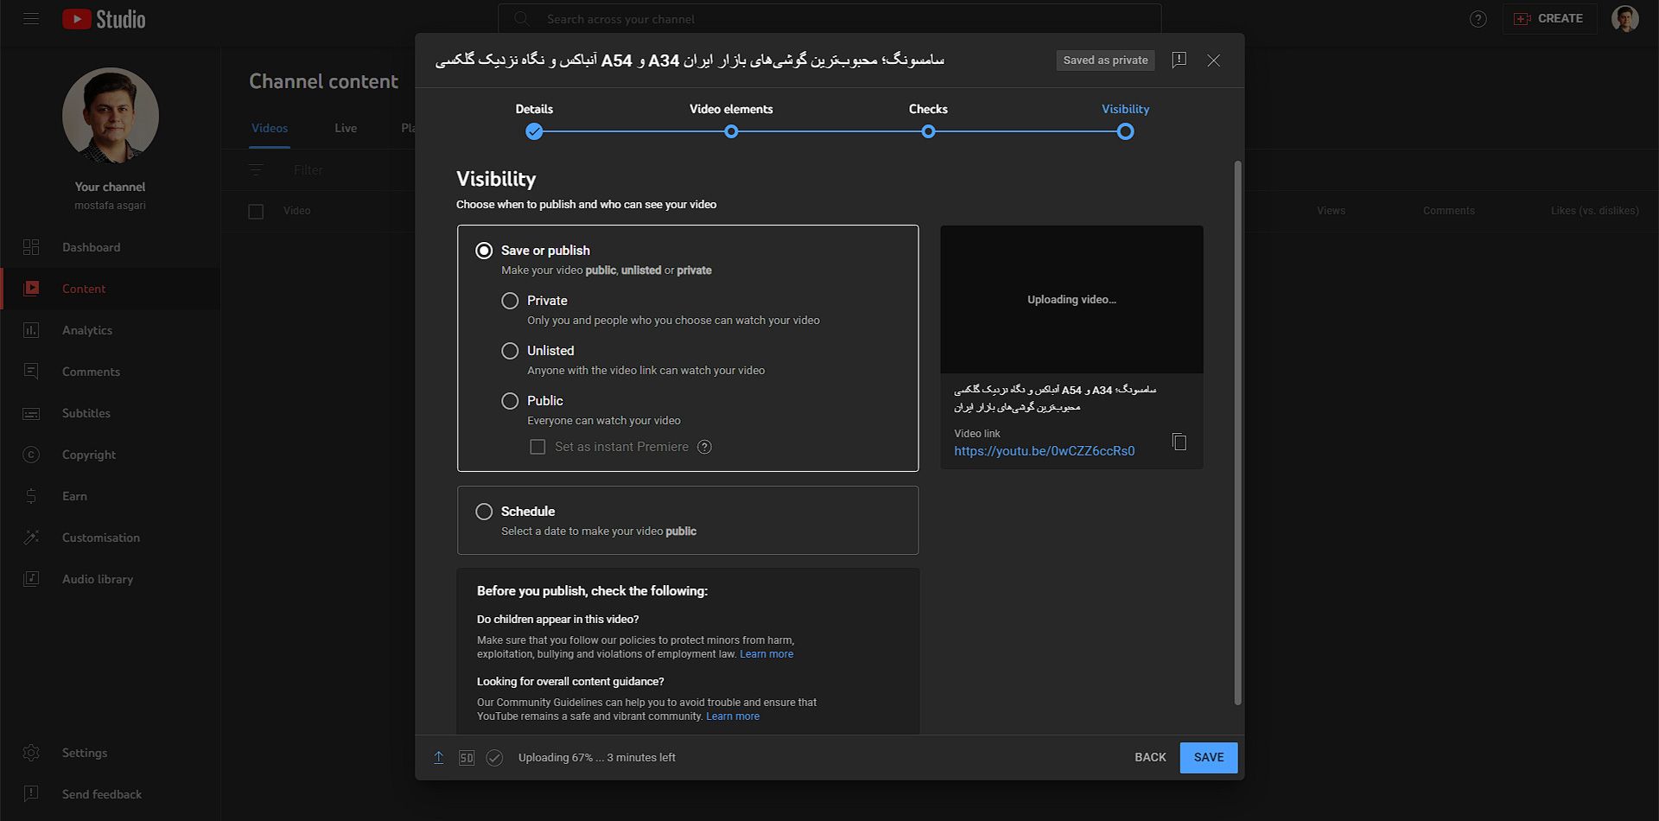Open Learn more about protecting minors

[x=766, y=654]
